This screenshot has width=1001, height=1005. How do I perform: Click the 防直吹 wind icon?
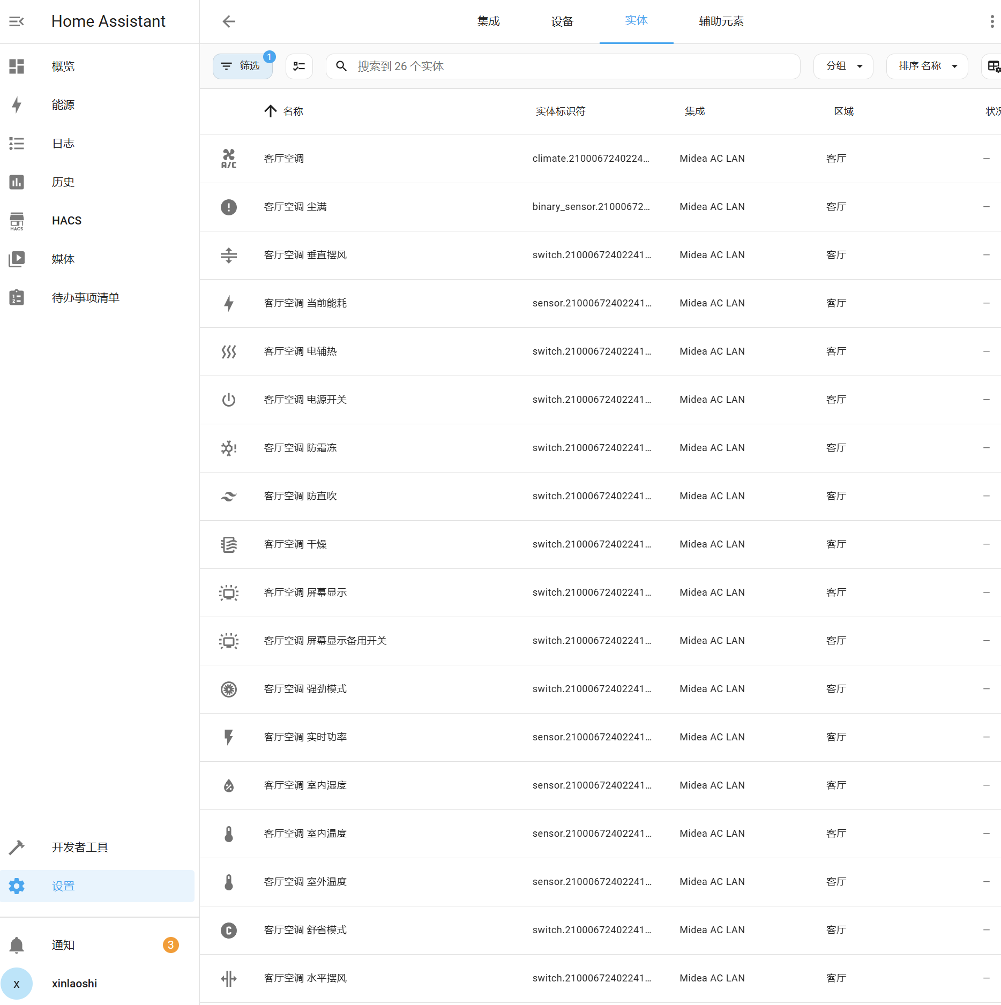point(229,496)
